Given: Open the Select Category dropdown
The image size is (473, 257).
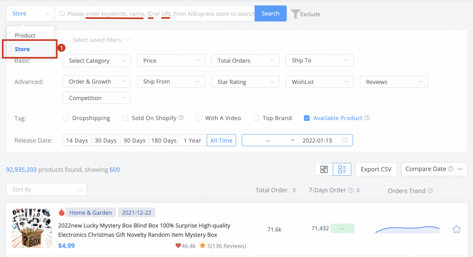Looking at the screenshot, I should coord(97,60).
